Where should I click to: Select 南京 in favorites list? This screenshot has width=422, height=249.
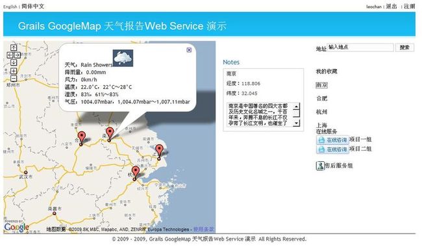pos(321,85)
